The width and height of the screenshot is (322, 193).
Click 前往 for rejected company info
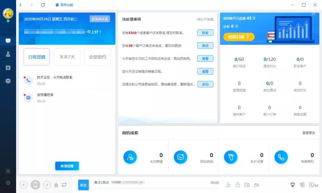(205, 84)
